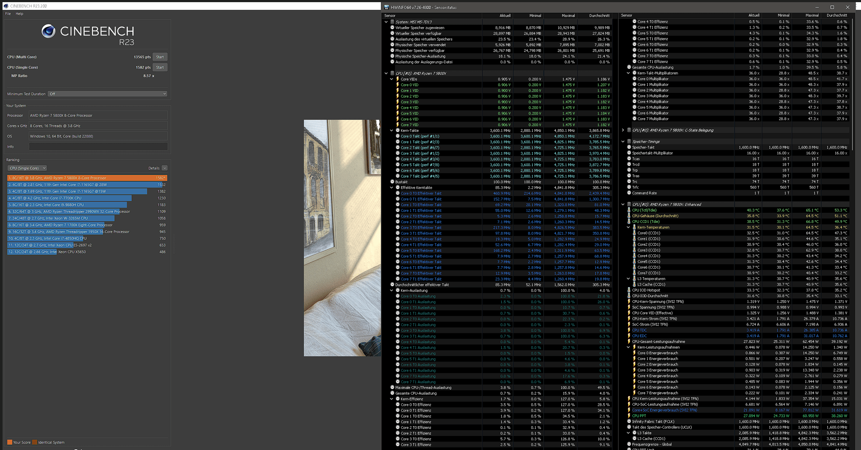Image resolution: width=861 pixels, height=450 pixels.
Task: Select the AMD Ryzen 7 5800X ranking bar
Action: pos(87,178)
